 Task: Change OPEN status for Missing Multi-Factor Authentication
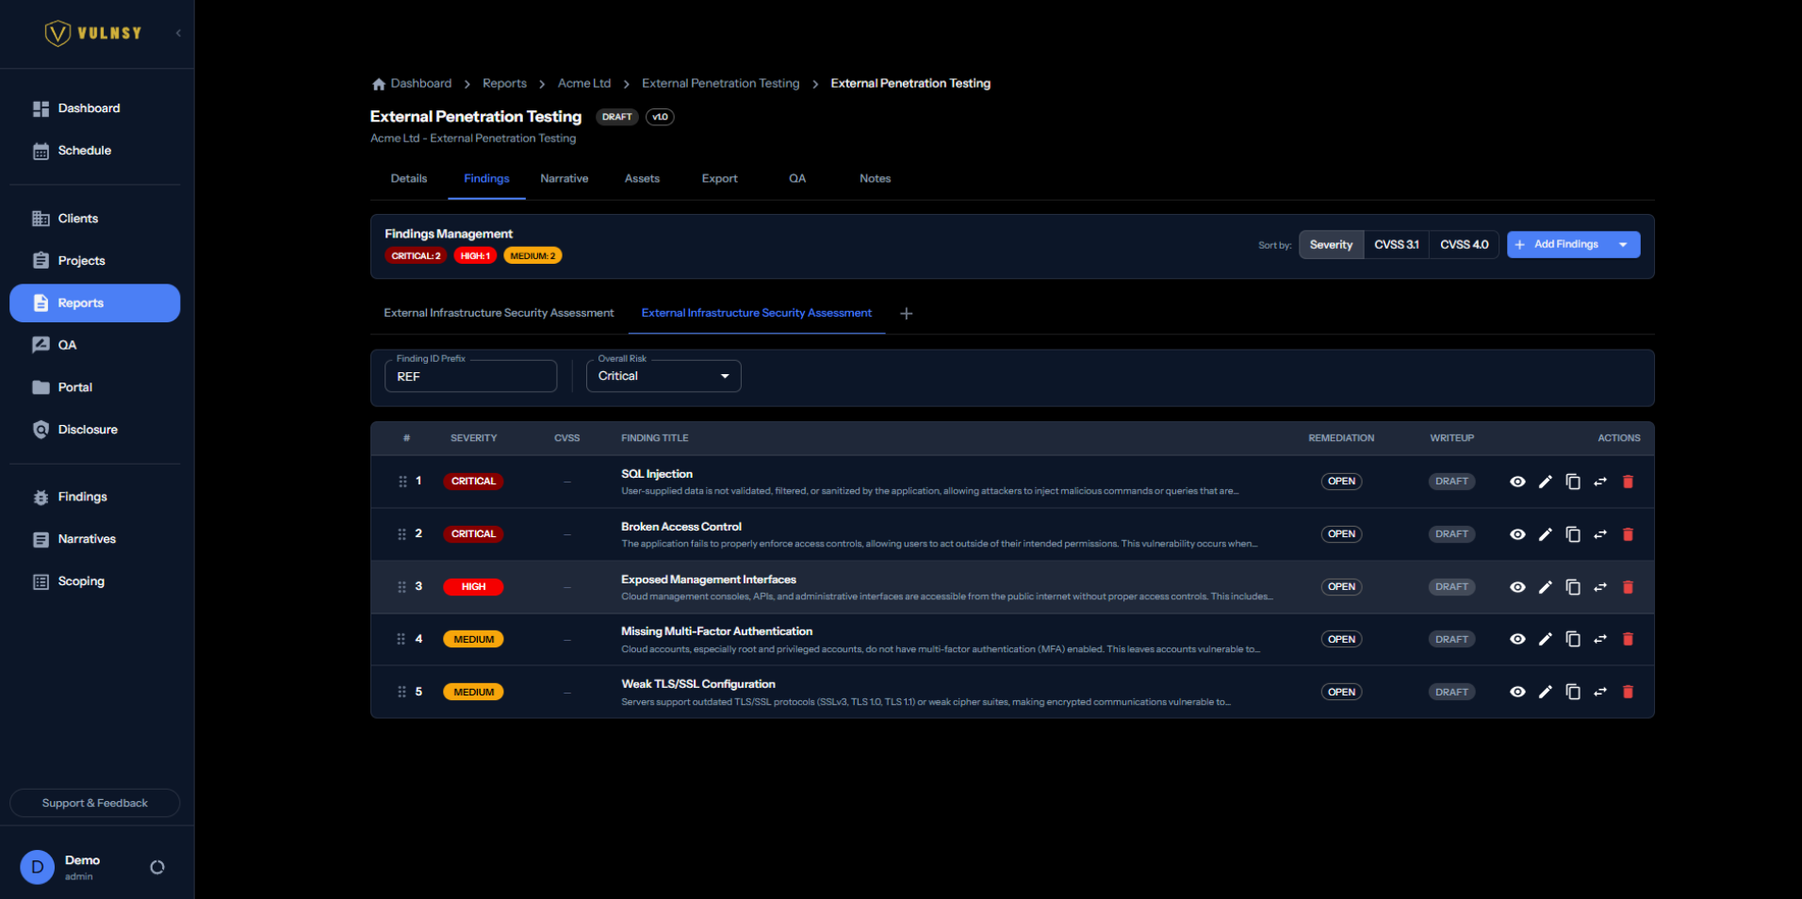pyautogui.click(x=1341, y=639)
